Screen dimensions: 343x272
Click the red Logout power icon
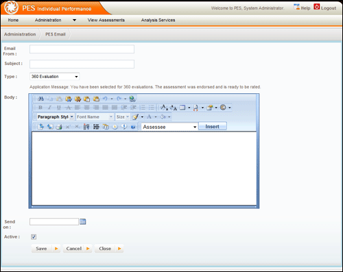point(317,7)
